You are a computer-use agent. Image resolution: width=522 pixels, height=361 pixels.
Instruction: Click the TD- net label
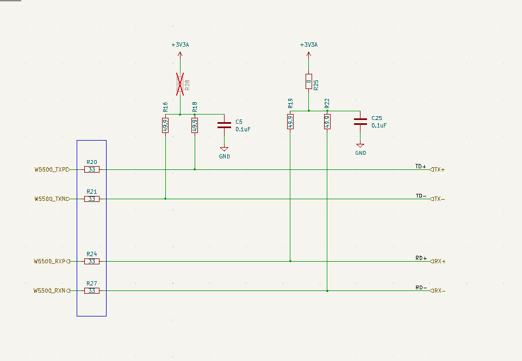click(x=421, y=196)
